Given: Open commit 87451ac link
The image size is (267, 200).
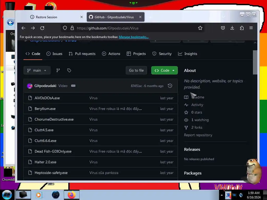Looking at the screenshot, I should pyautogui.click(x=136, y=86).
